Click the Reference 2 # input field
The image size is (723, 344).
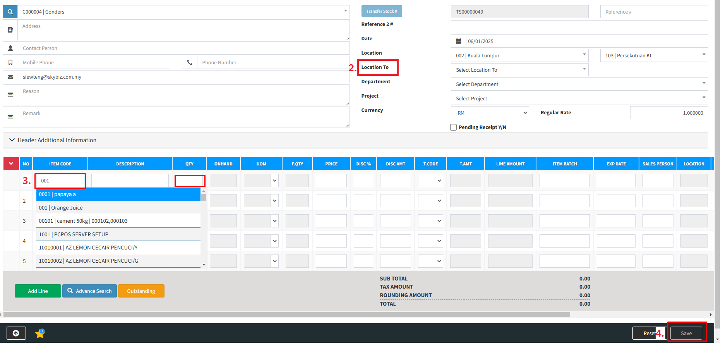coord(579,27)
